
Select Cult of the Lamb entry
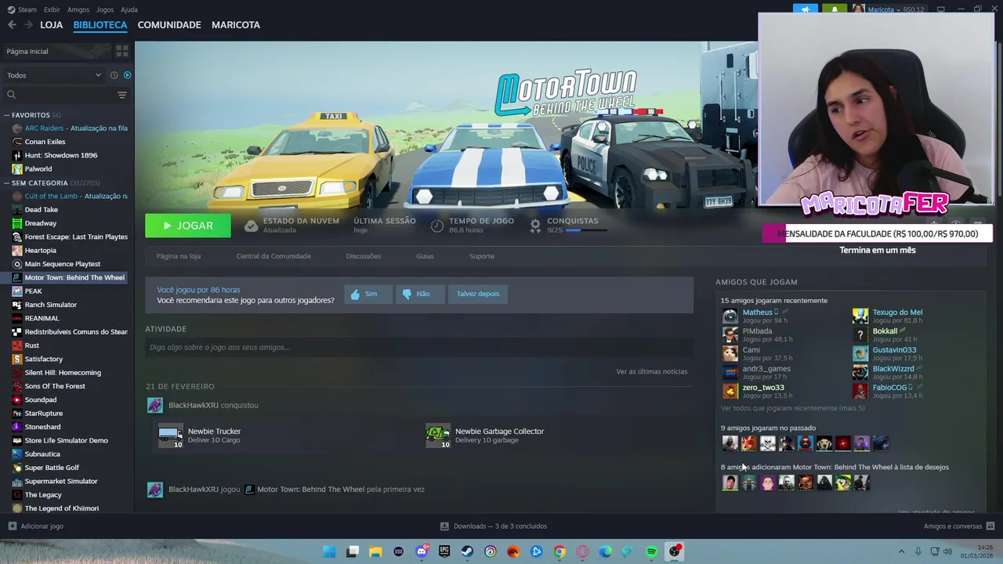tap(69, 196)
